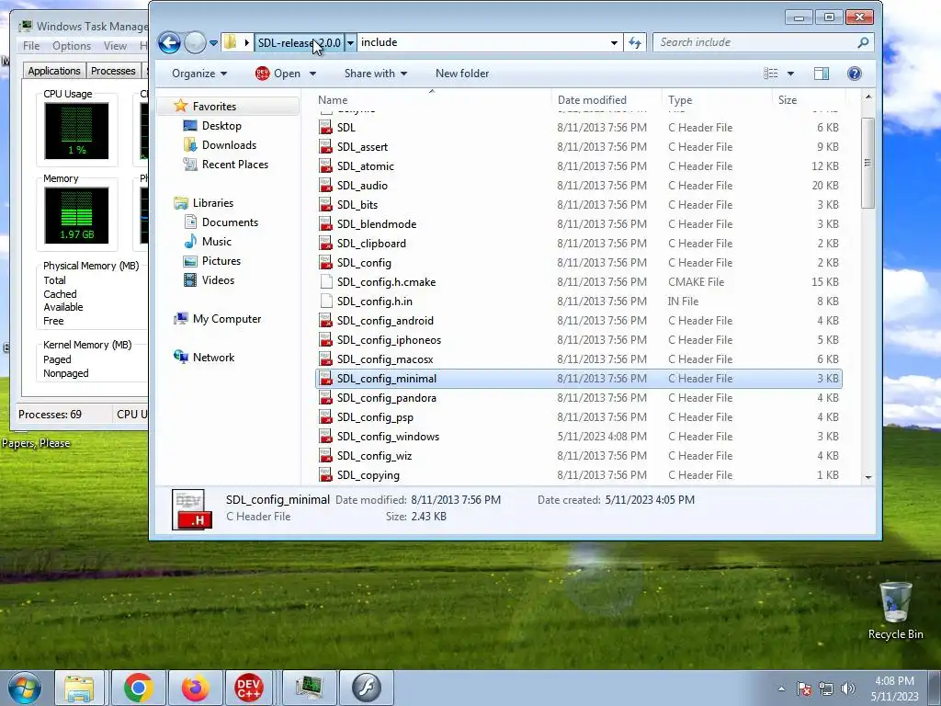Toggle the preview pane

click(x=821, y=74)
